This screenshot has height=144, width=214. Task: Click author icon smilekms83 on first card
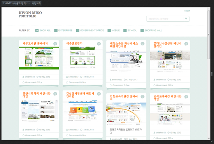(23, 77)
